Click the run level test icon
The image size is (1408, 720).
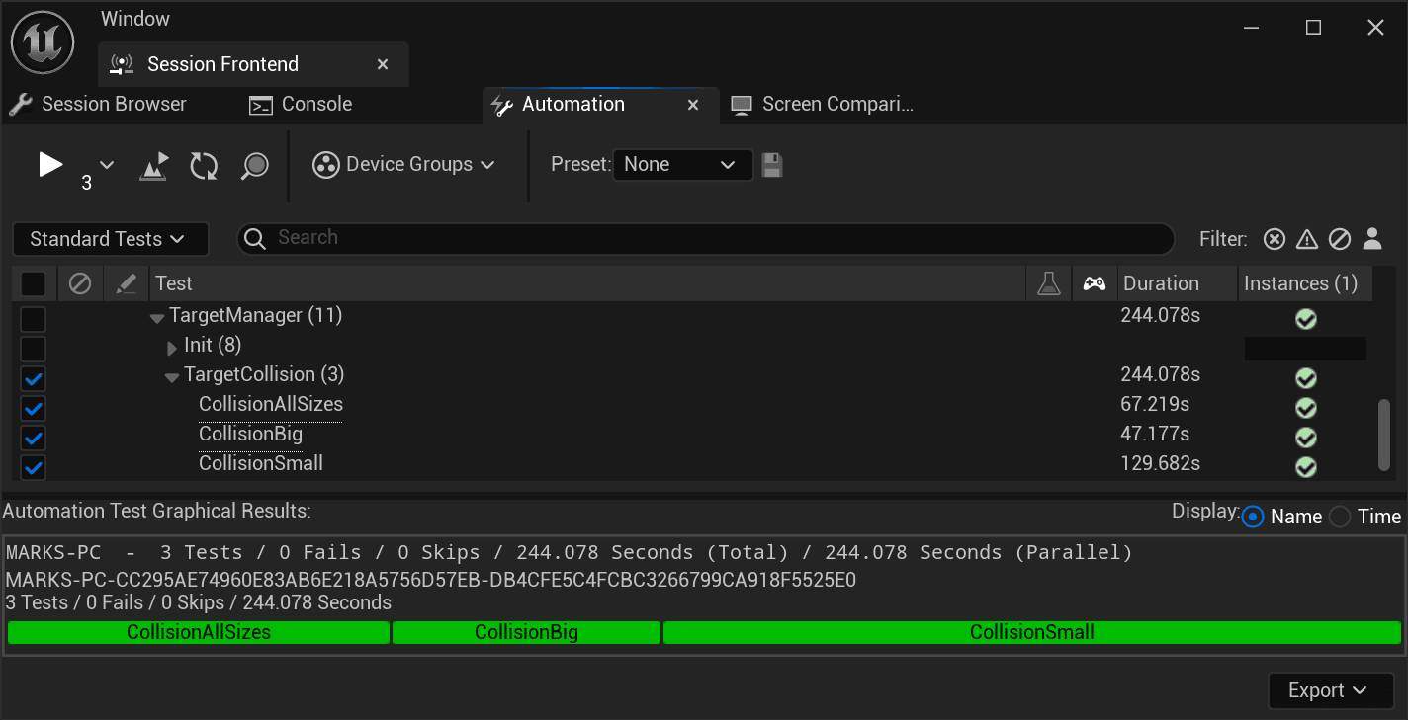tap(155, 165)
